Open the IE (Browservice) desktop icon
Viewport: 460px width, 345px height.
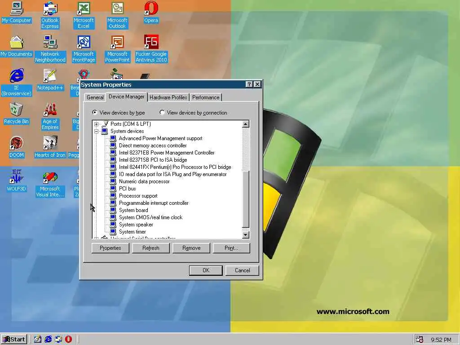17,83
